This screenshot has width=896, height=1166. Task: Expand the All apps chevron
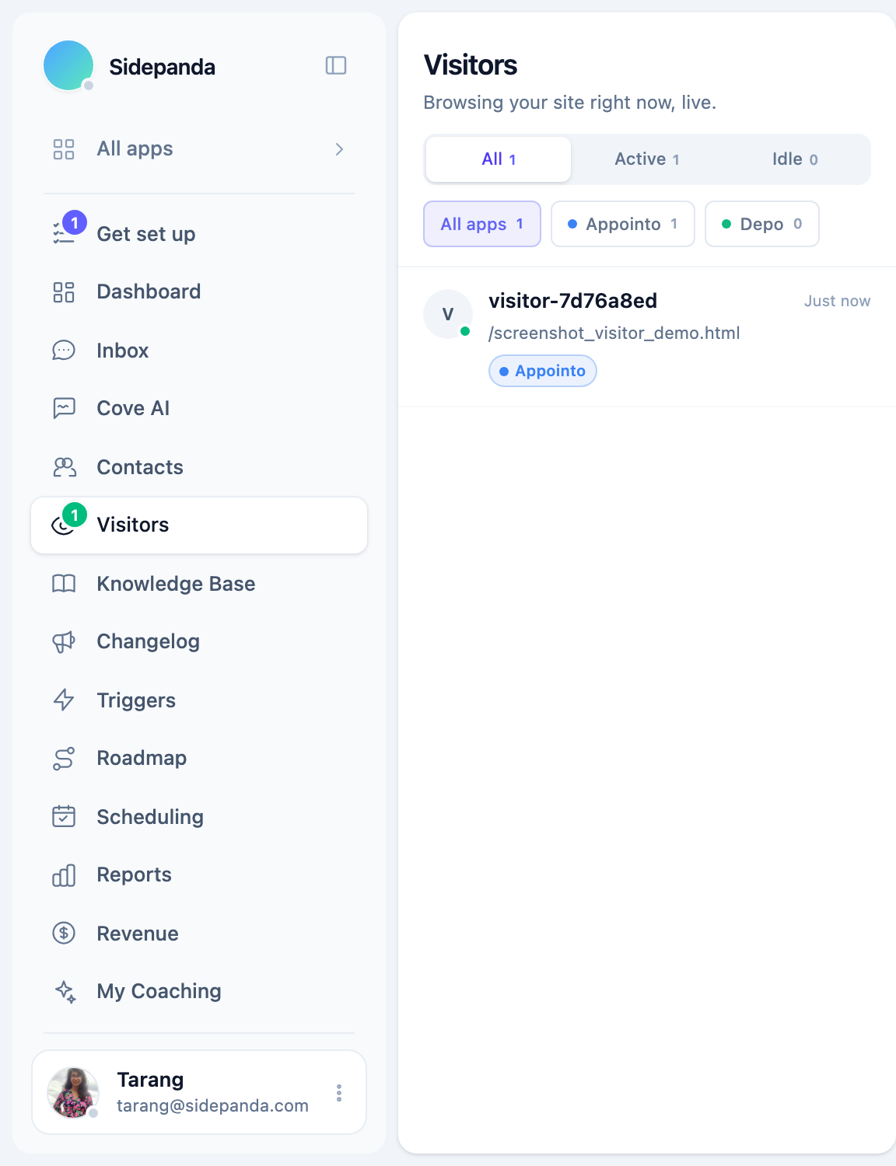339,149
